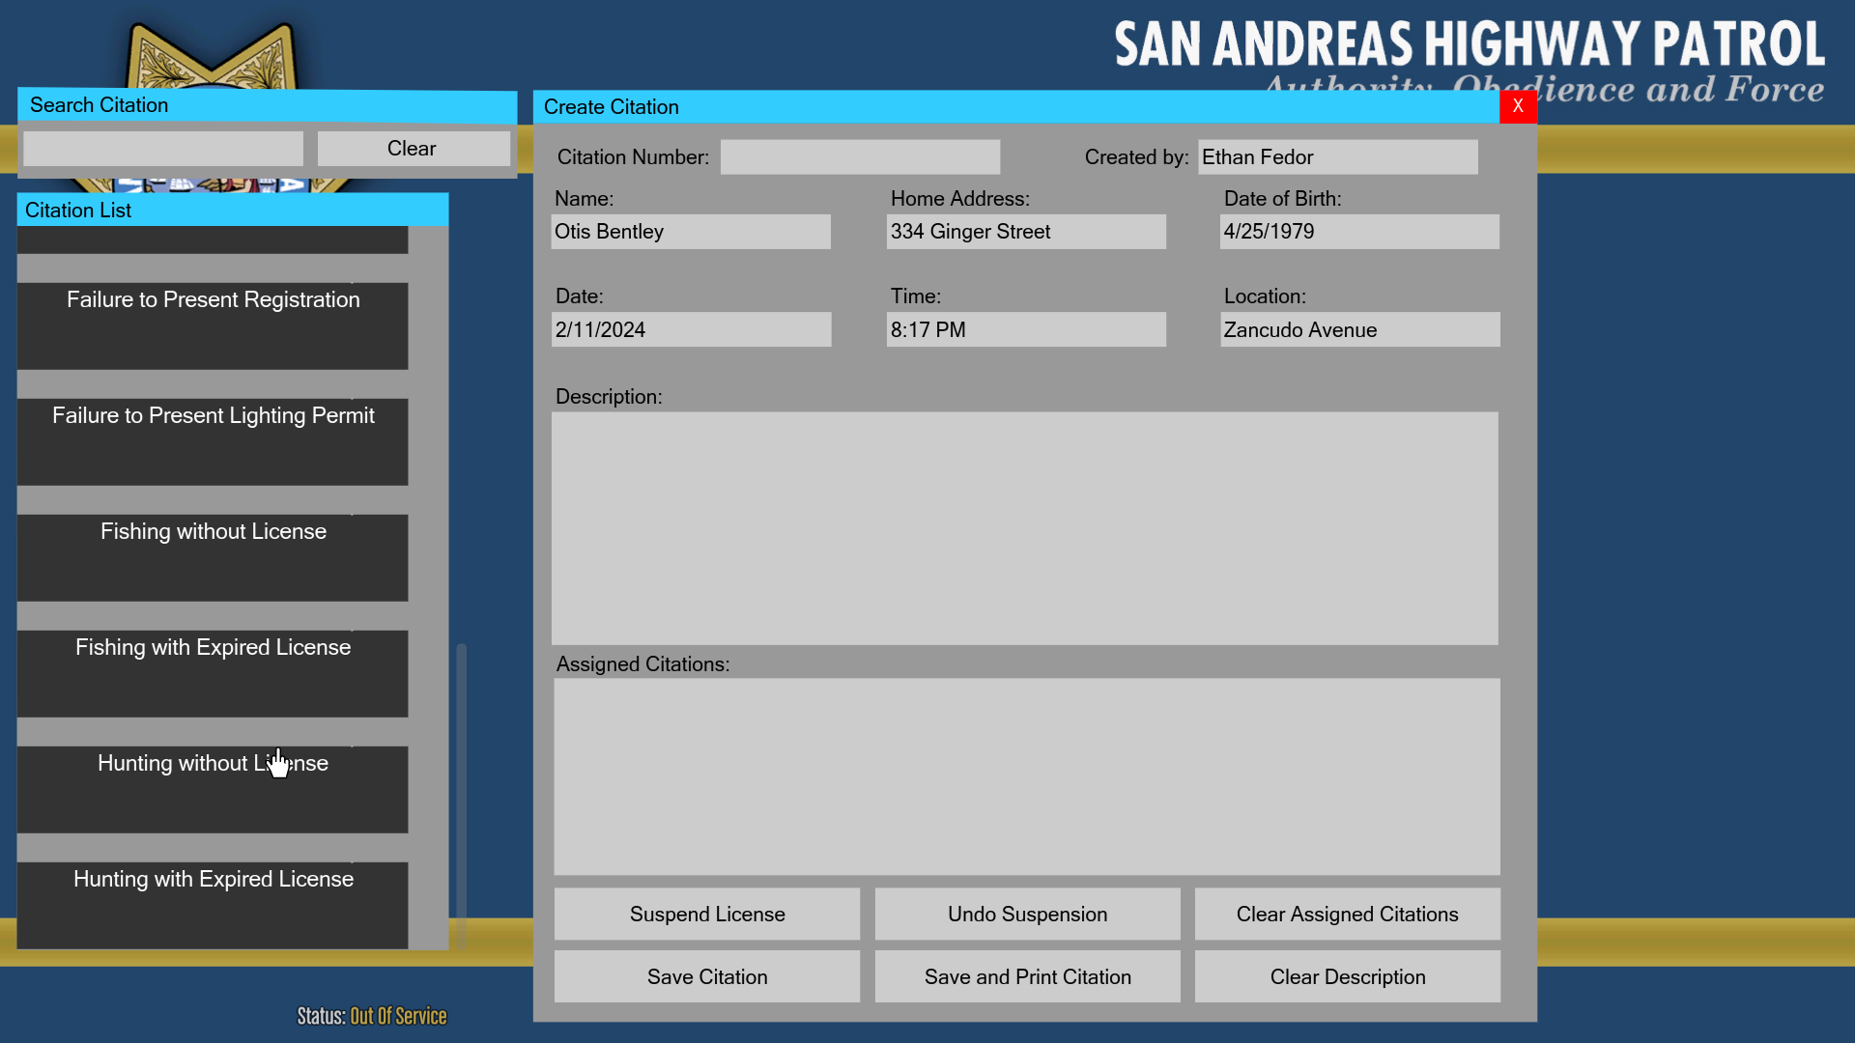The width and height of the screenshot is (1855, 1043).
Task: Edit the Name field Otis Bentley
Action: click(x=690, y=232)
